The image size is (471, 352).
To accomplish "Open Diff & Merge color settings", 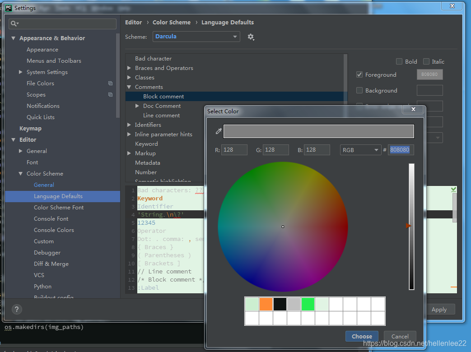I will click(x=51, y=264).
